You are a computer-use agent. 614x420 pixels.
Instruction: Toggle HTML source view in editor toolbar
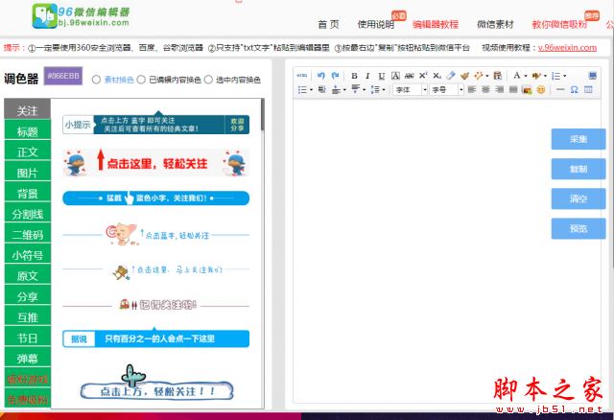tap(302, 76)
